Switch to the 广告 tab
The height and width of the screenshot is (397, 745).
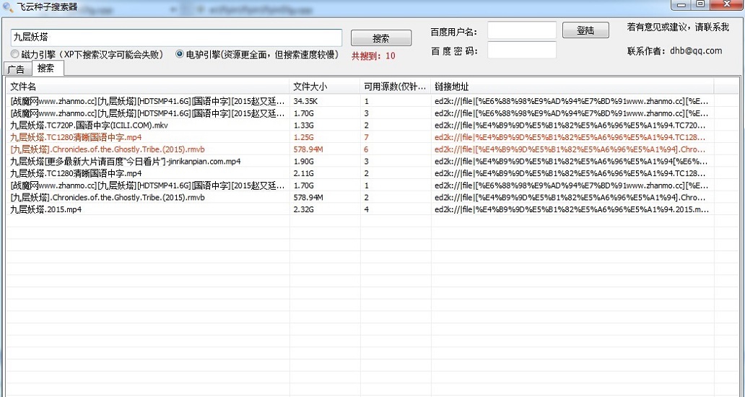click(x=16, y=69)
